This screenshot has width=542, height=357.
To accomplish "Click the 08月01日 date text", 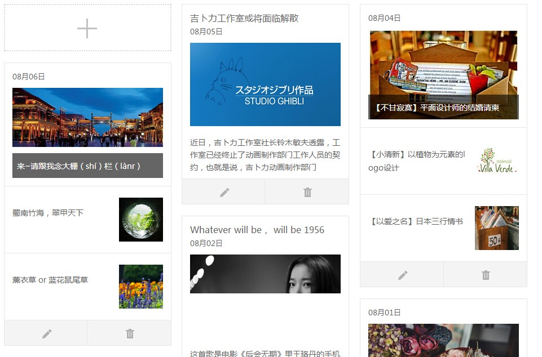I will 385,313.
